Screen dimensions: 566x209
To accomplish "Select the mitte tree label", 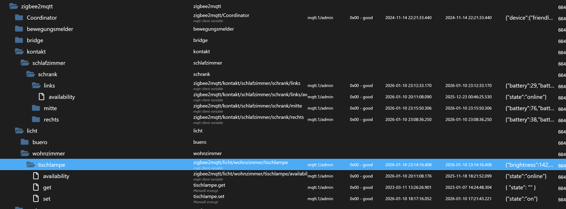I will point(50,108).
